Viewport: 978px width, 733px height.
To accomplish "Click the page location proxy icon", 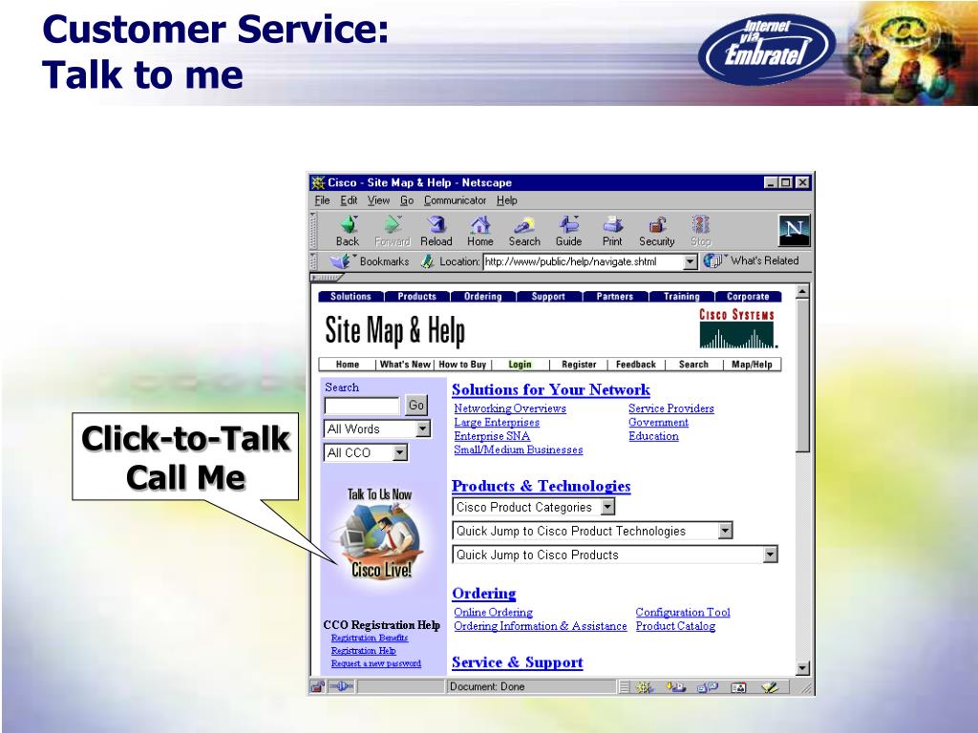I will click(x=427, y=262).
